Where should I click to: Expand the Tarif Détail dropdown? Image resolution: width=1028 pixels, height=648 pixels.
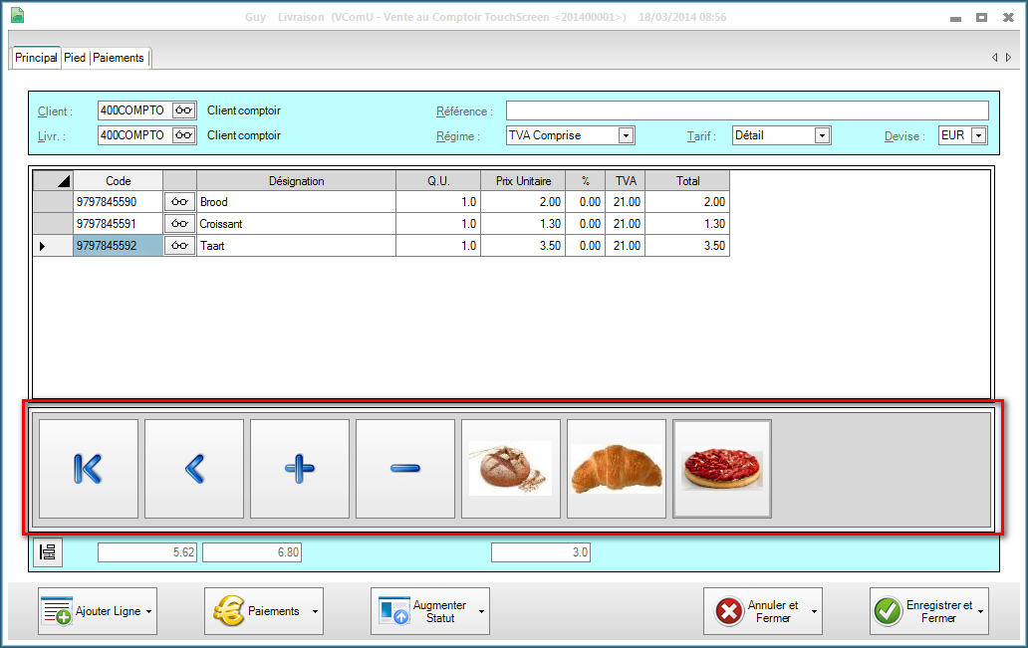tap(822, 135)
